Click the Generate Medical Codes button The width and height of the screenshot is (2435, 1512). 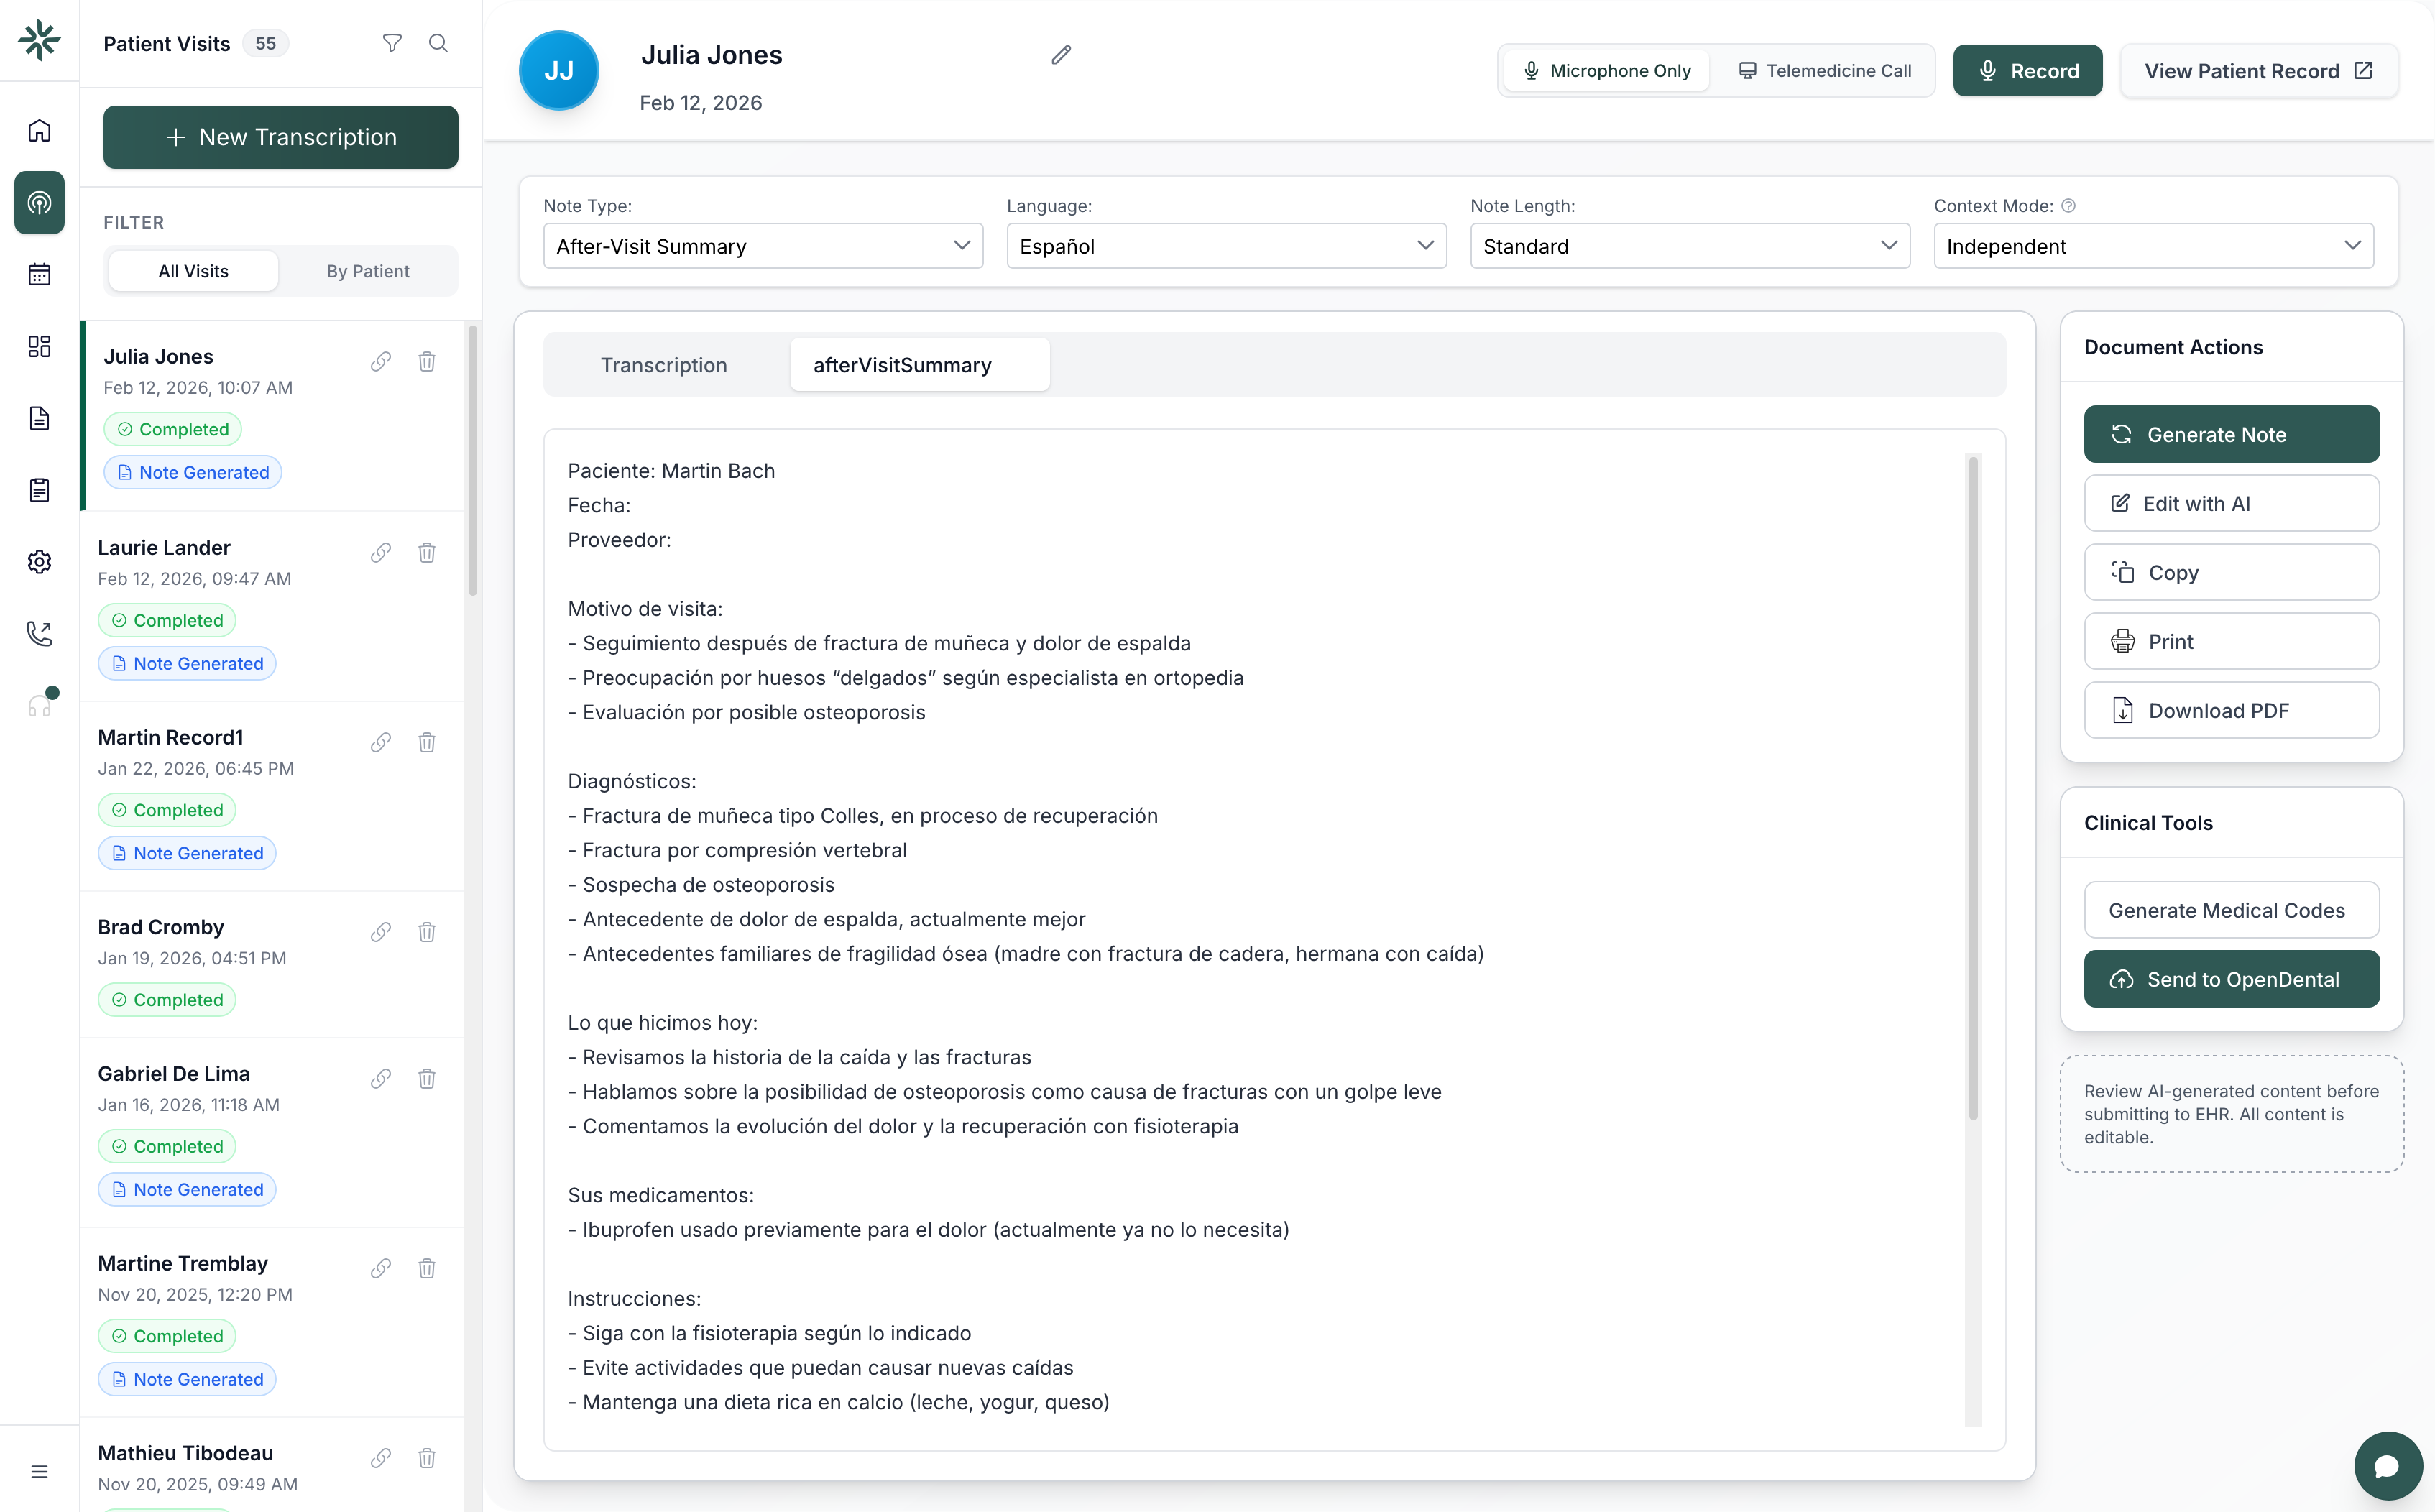point(2232,910)
